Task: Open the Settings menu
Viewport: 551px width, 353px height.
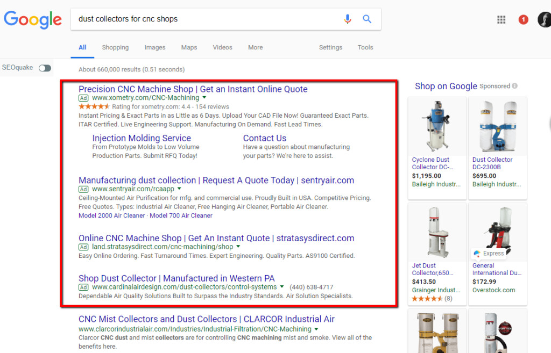Action: pyautogui.click(x=331, y=47)
